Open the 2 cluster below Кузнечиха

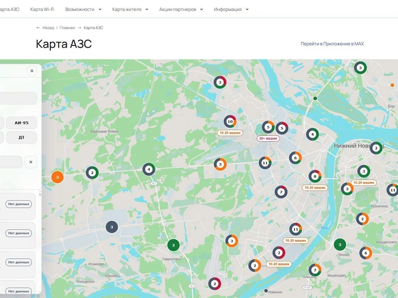pos(362,219)
